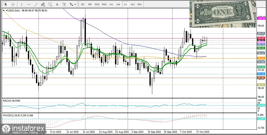
Task: Draw a vertical line tool
Action: coord(22,4)
